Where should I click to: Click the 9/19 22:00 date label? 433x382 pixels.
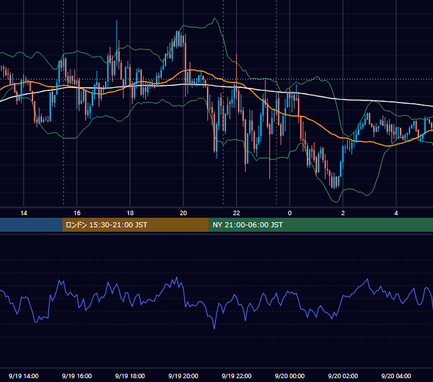click(x=236, y=376)
